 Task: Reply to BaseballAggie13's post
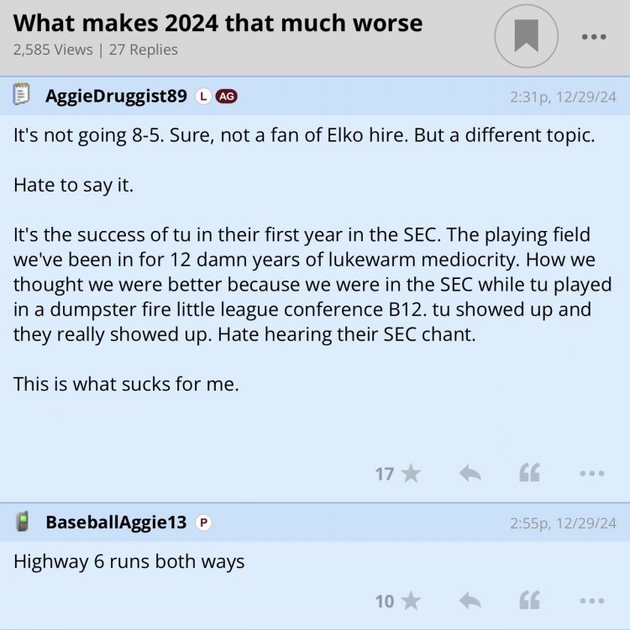(470, 601)
